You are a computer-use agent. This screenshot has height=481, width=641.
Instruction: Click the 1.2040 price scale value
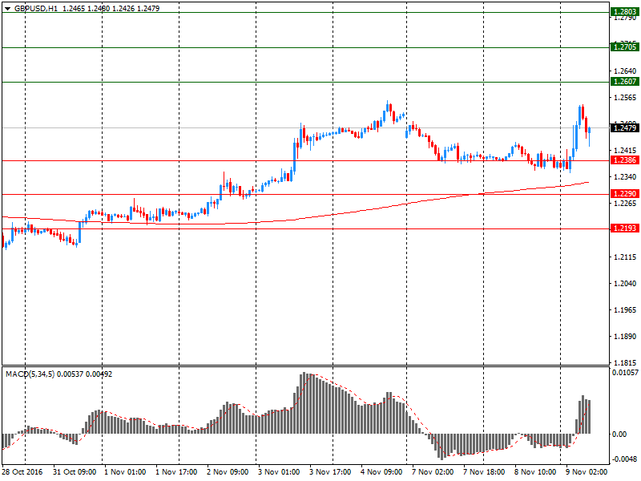click(625, 283)
